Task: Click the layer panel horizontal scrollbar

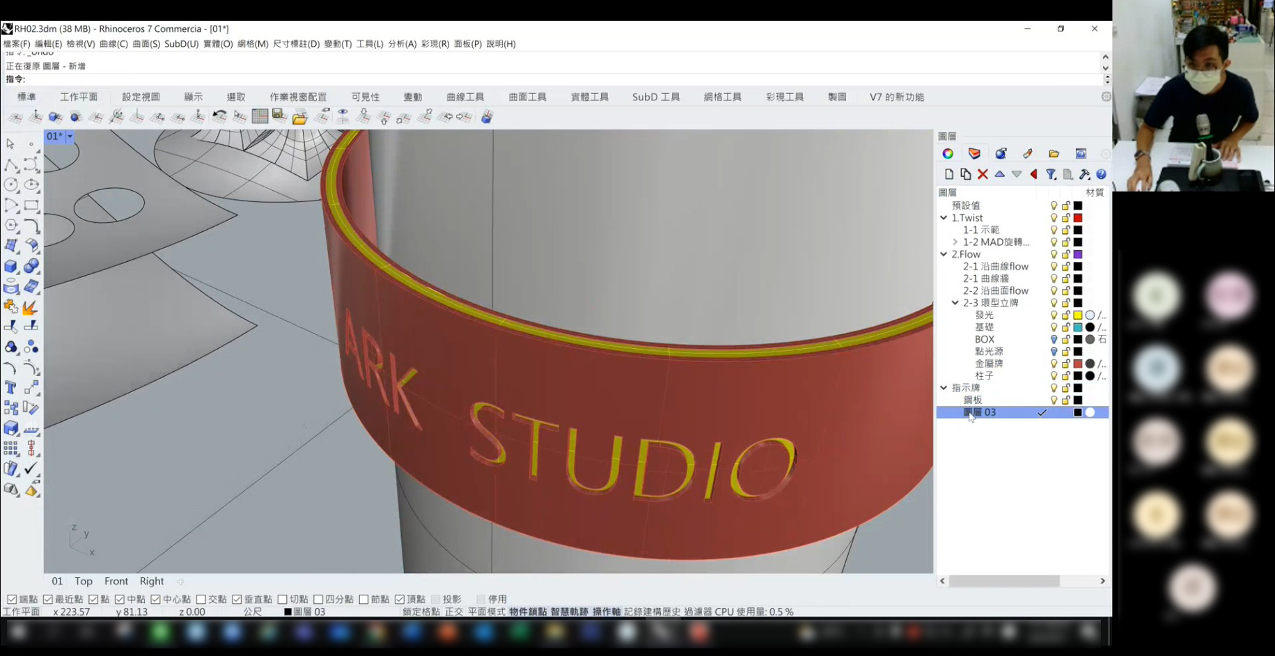Action: [x=1004, y=581]
